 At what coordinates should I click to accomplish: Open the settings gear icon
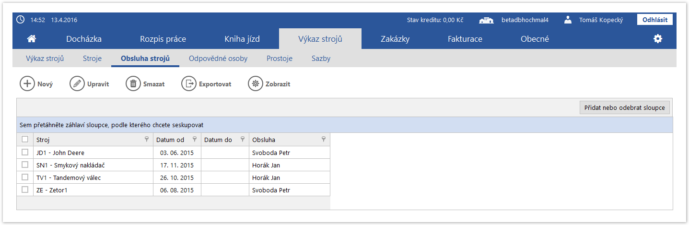[x=658, y=39]
